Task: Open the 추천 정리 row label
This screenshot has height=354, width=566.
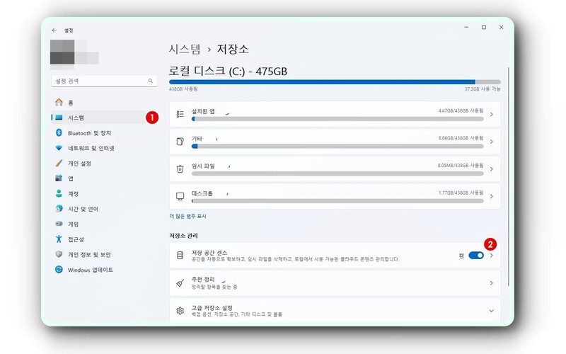Action: [x=203, y=279]
